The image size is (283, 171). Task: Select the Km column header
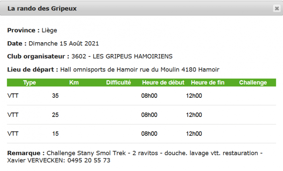coord(74,83)
